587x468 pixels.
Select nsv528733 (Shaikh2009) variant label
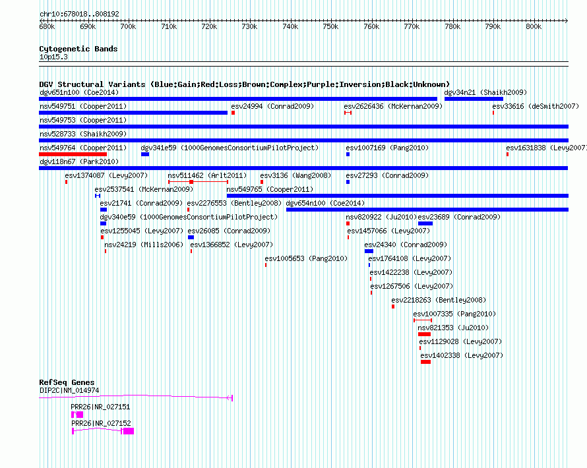(x=83, y=134)
